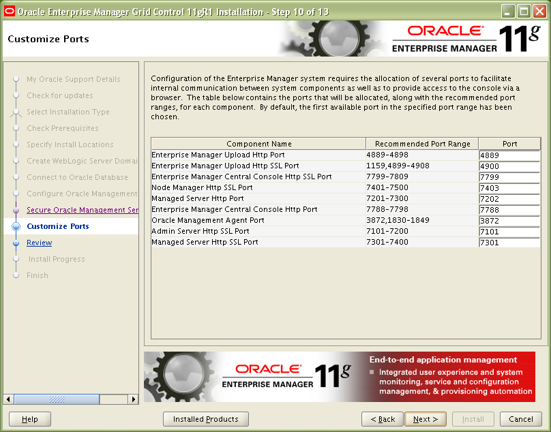Select row Enterprise Manager Upload Http SSL Port
551x432 pixels.
[x=258, y=166]
